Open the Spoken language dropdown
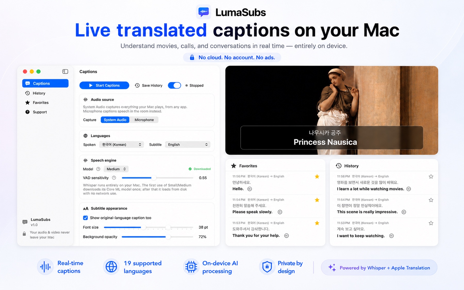Viewport: 464px width, 290px height. click(121, 145)
